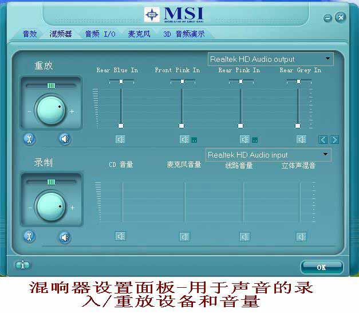Viewport: 359px width, 313px height.
Task: Mute the Rear Blue In channel
Action: click(120, 139)
